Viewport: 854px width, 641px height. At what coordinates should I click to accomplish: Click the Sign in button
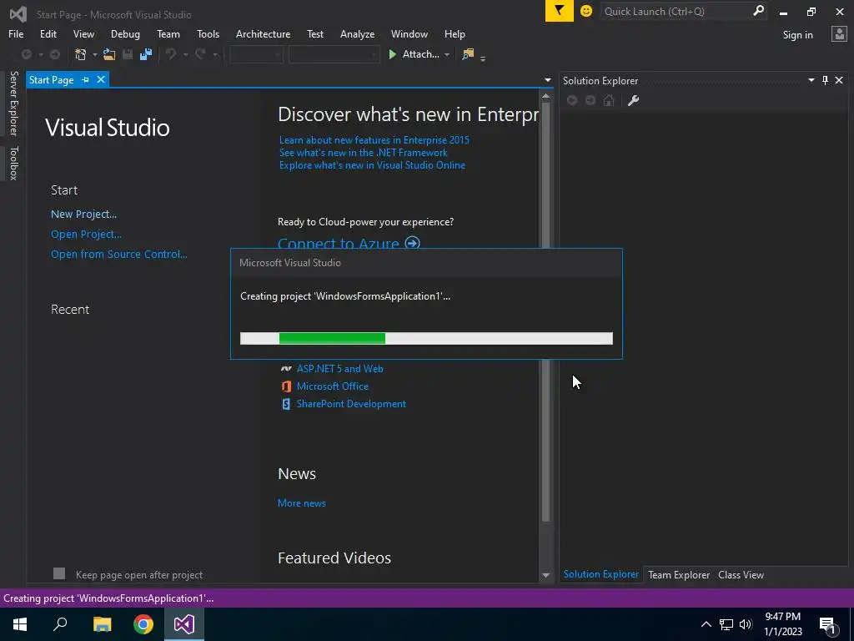[x=797, y=35]
